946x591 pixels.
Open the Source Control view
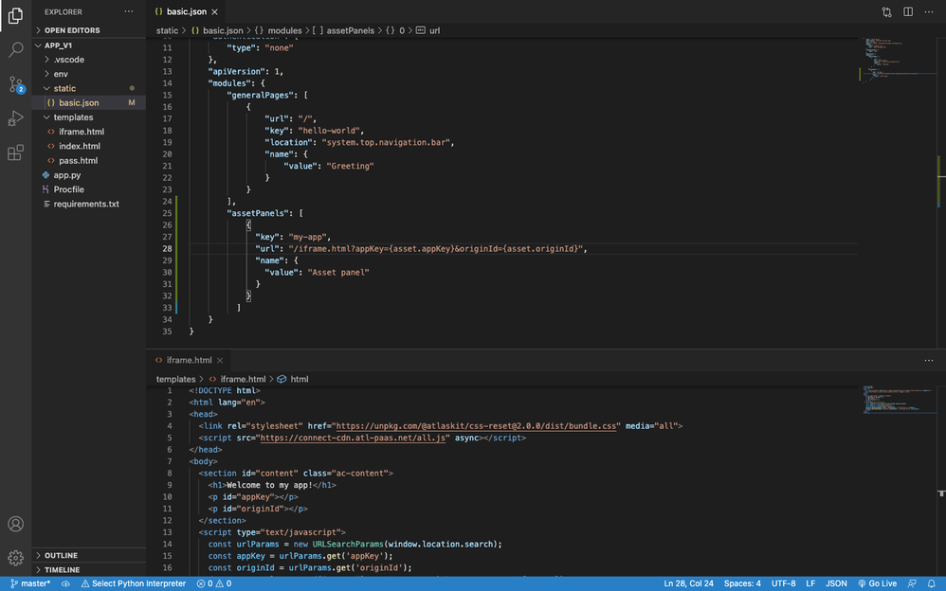click(x=15, y=85)
